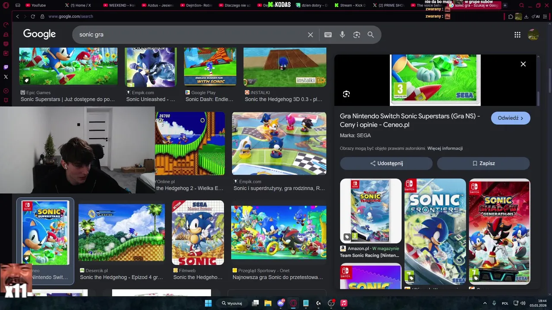552x310 pixels.
Task: Click the address bar URL
Action: (x=70, y=16)
